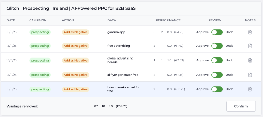
Task: Click Add as Negative badge for gamma app
Action: pyautogui.click(x=76, y=32)
